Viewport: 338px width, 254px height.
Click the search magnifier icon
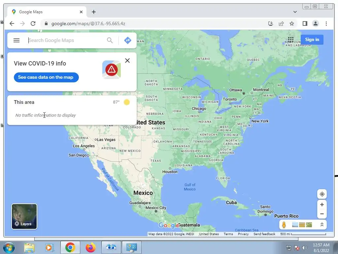click(110, 40)
